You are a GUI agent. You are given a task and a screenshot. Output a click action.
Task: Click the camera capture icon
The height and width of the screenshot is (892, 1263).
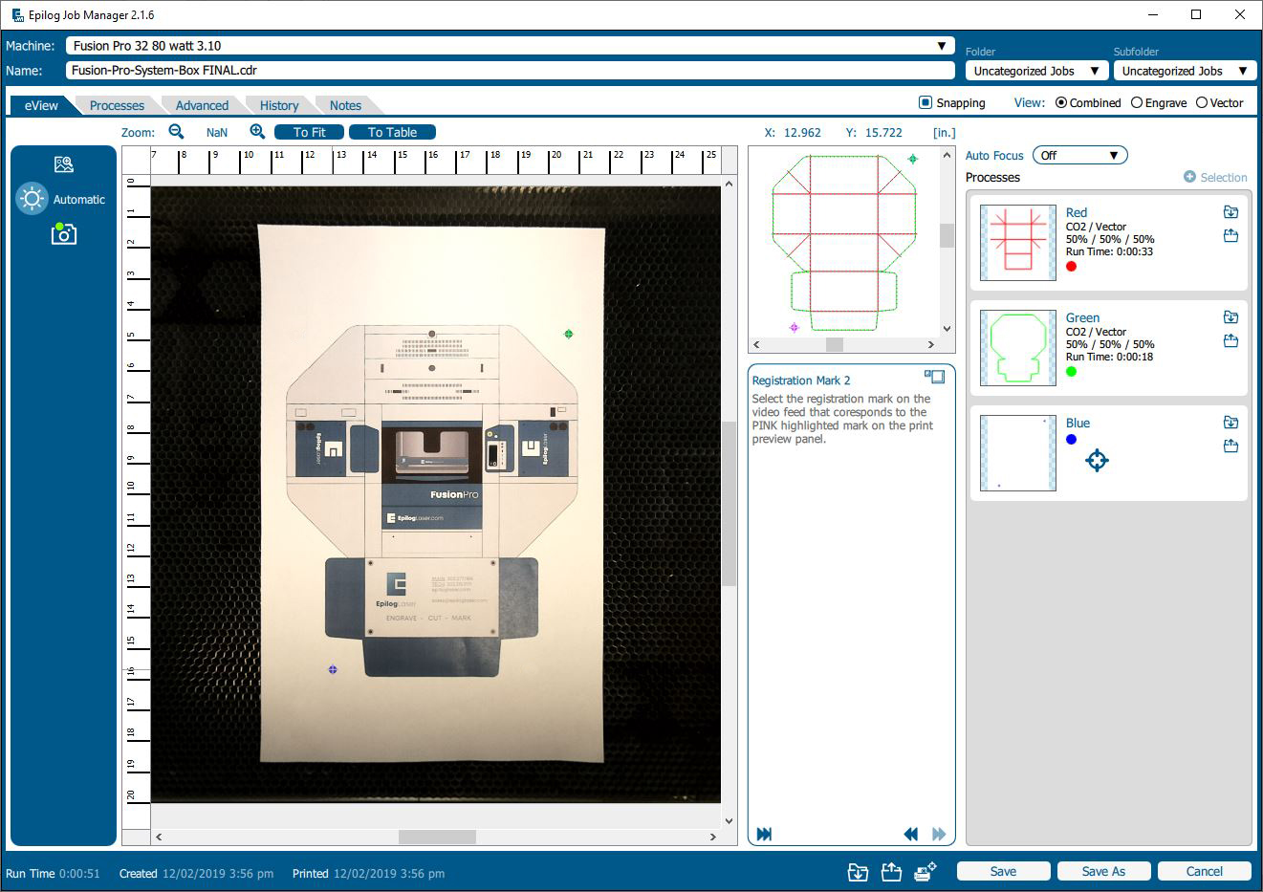(x=63, y=233)
